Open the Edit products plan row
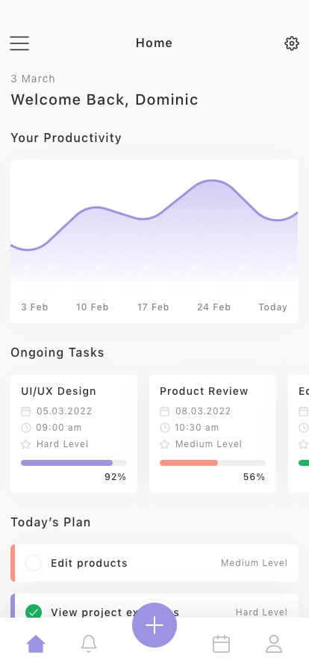 (x=154, y=563)
